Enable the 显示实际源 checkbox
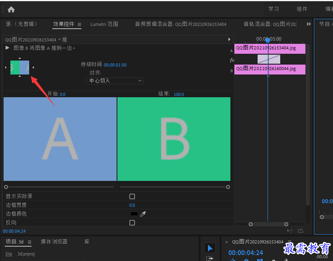Screen dimensions: 333x261 (132, 196)
